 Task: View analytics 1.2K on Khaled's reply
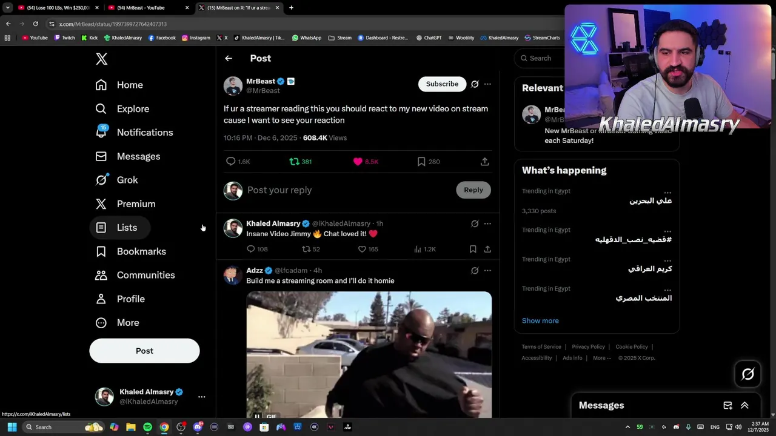418,249
